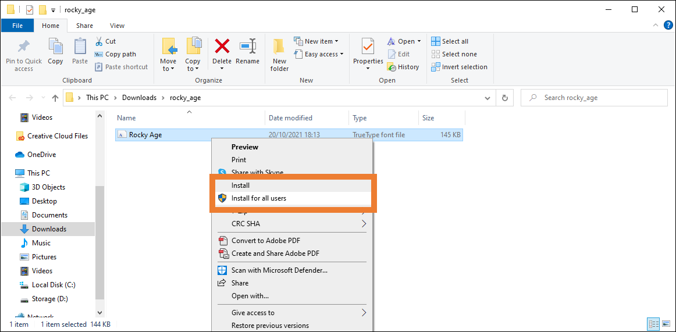Click the Pin to Quick access icon

[x=24, y=47]
